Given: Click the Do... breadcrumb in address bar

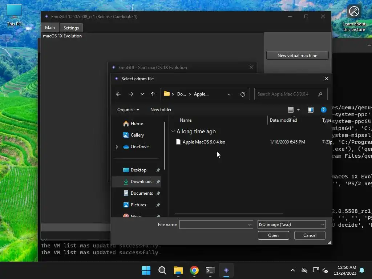Looking at the screenshot, I should click(x=182, y=94).
